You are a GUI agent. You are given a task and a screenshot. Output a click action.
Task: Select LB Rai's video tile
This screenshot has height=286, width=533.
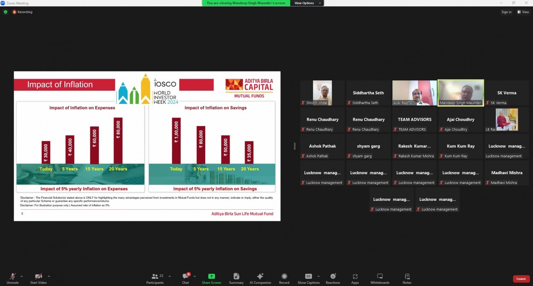point(507,119)
